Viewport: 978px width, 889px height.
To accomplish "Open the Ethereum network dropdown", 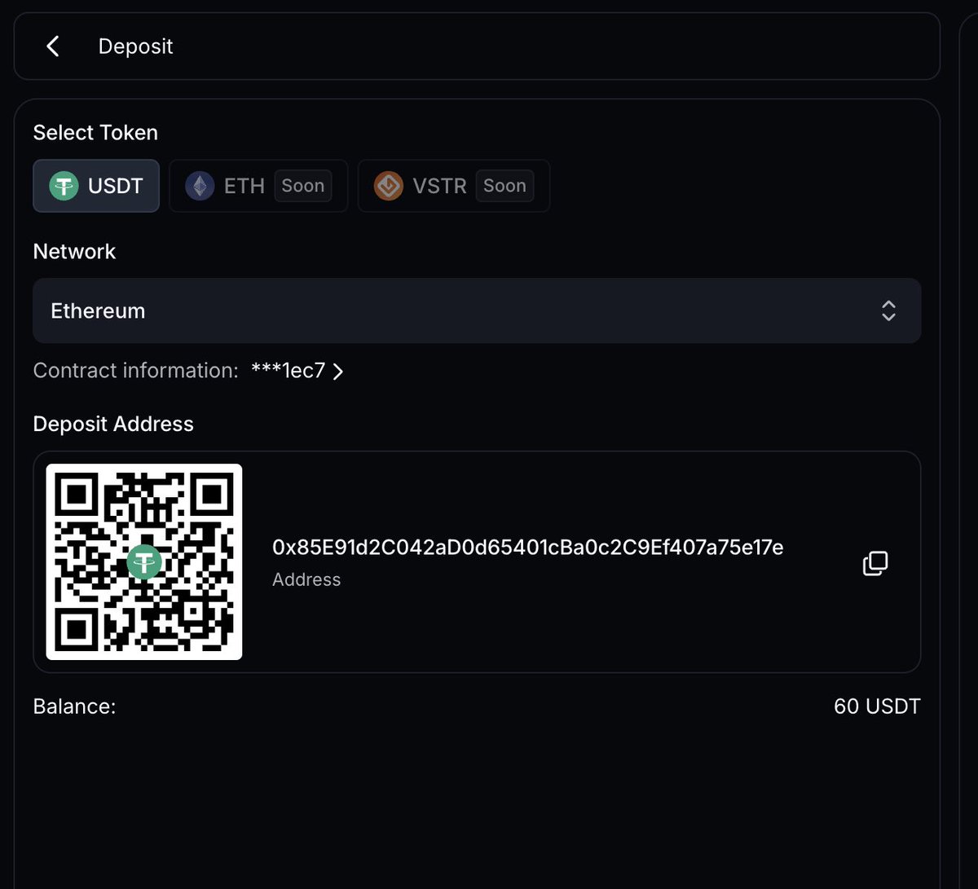I will point(477,310).
